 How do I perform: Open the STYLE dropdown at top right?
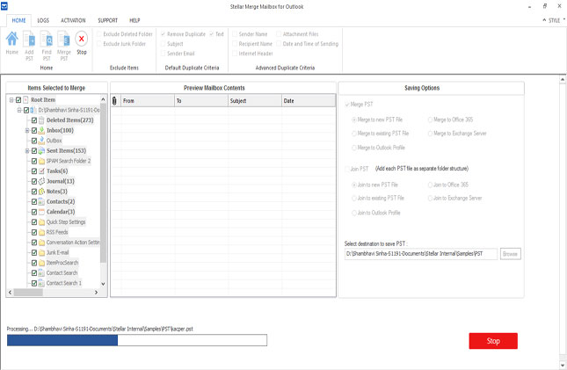(554, 20)
